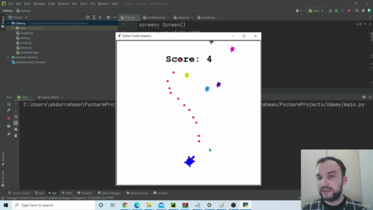
Task: Open the Python Packages tool window
Action: (109, 193)
